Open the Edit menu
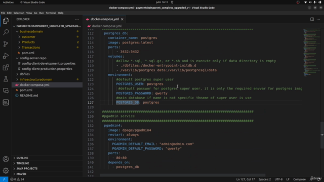 tap(9, 13)
